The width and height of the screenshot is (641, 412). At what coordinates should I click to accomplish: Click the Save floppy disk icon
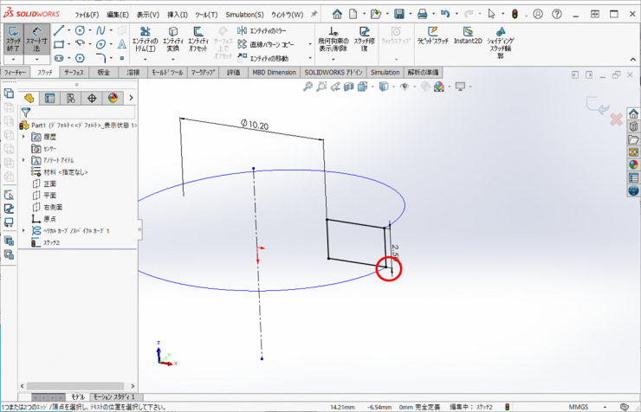(x=400, y=14)
